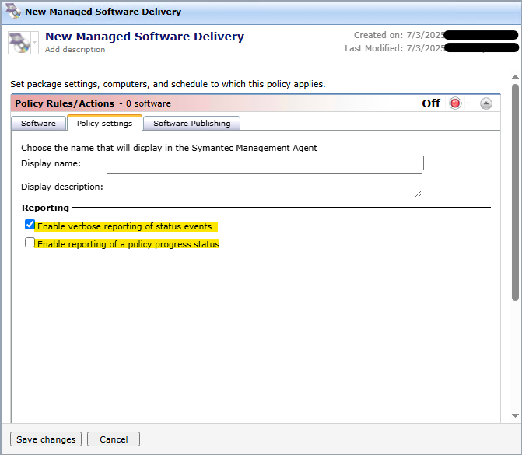This screenshot has height=455, width=522.
Task: Click the policy icon beside the title
Action: coord(19,42)
